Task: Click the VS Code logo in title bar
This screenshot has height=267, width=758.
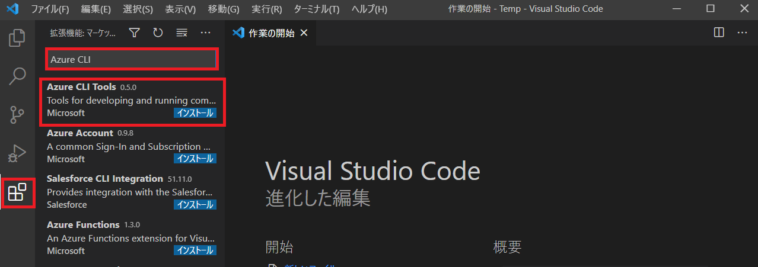Action: pyautogui.click(x=13, y=9)
